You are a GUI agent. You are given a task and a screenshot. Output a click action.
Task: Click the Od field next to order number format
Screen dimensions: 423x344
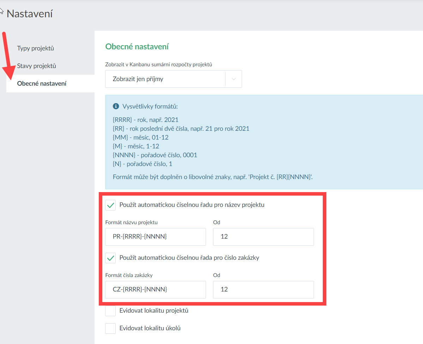click(263, 290)
